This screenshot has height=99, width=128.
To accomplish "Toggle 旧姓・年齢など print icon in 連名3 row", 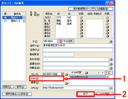I will (108, 30).
